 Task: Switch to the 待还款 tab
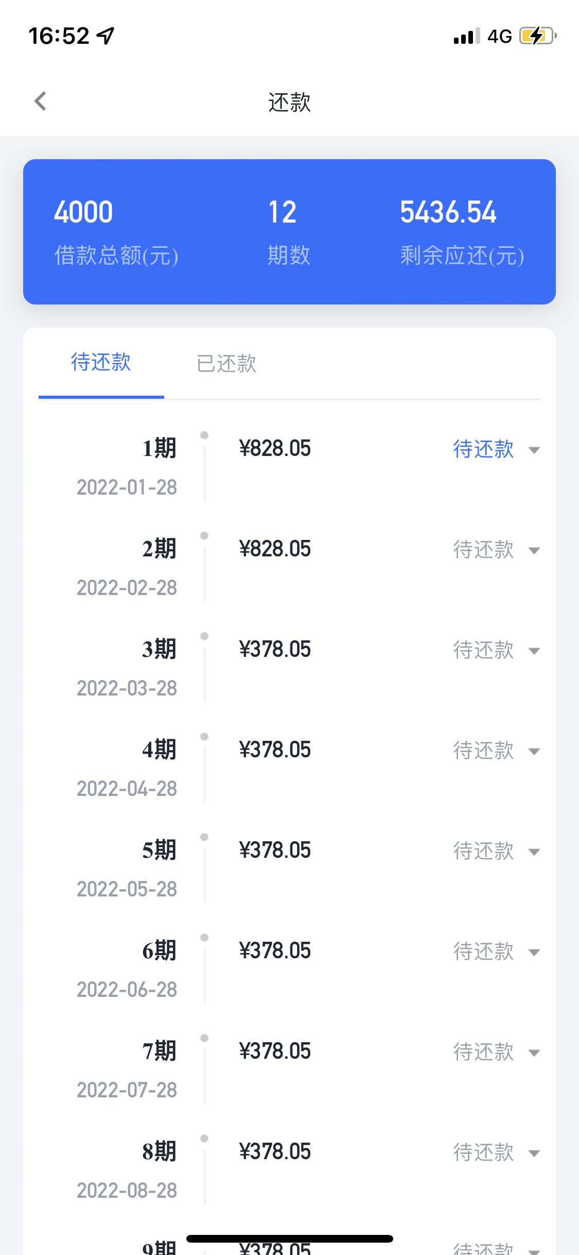point(101,362)
